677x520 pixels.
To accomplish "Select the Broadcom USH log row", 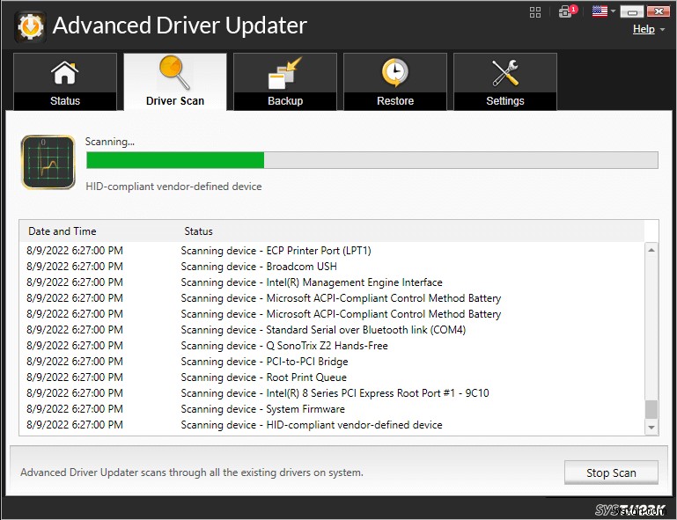I will tap(332, 267).
